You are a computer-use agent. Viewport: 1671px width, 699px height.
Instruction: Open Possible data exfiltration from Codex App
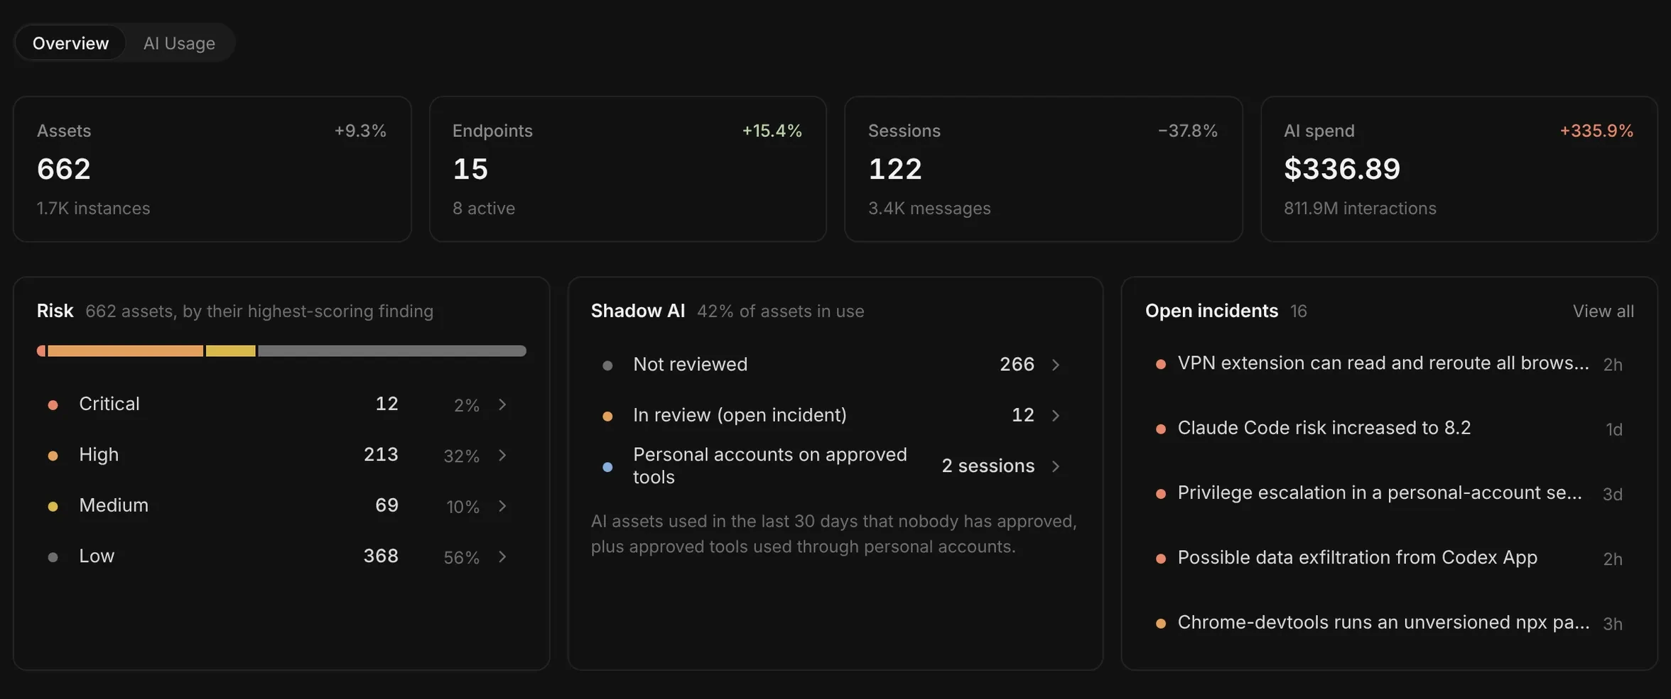click(1390, 558)
